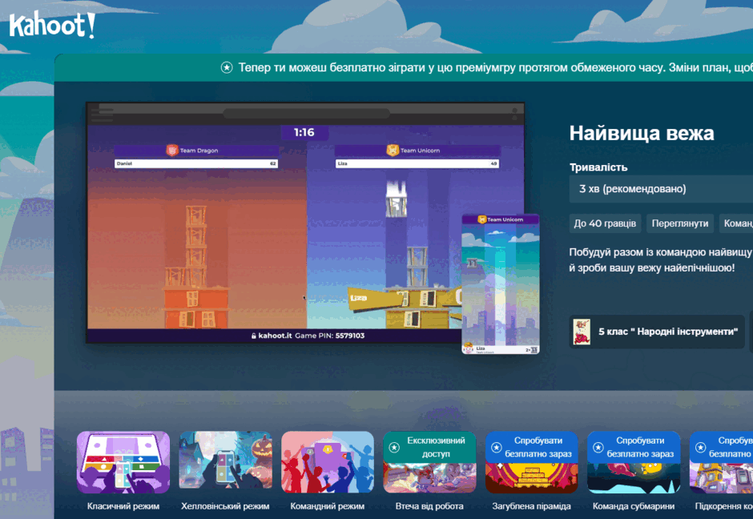
Task: Select the Загублена піраміда game mode
Action: click(532, 462)
